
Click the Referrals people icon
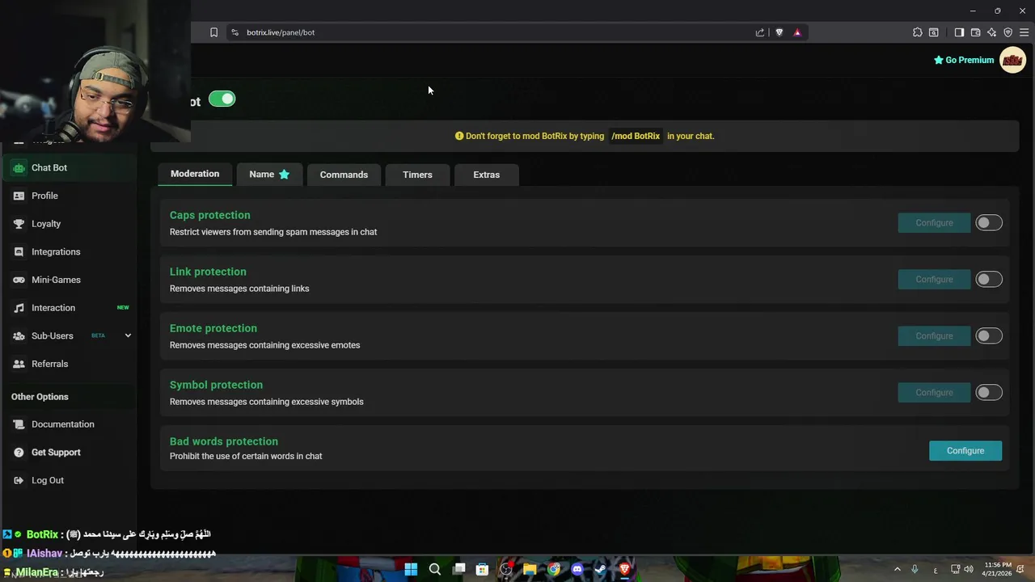19,364
